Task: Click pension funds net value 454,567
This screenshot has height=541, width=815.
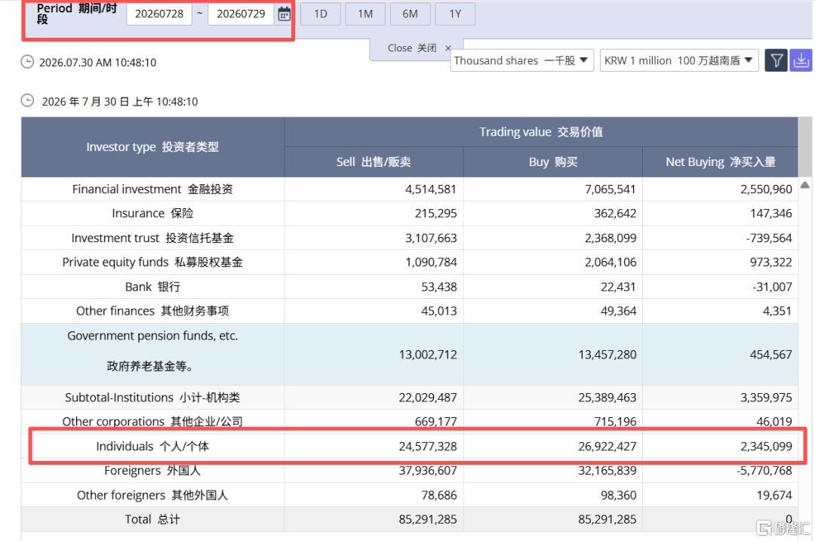Action: (770, 355)
